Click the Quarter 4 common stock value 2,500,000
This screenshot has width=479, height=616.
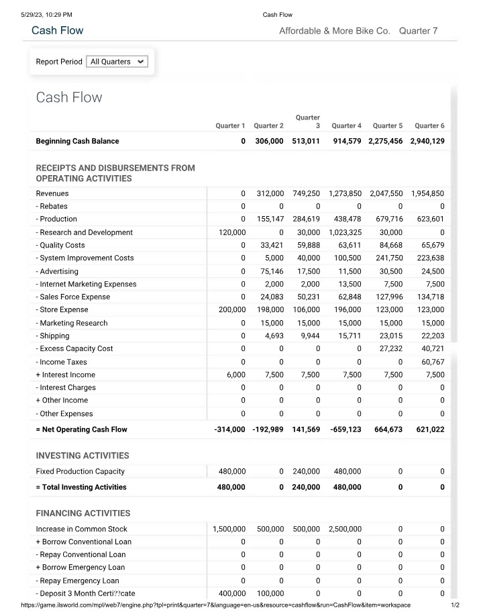[345, 529]
